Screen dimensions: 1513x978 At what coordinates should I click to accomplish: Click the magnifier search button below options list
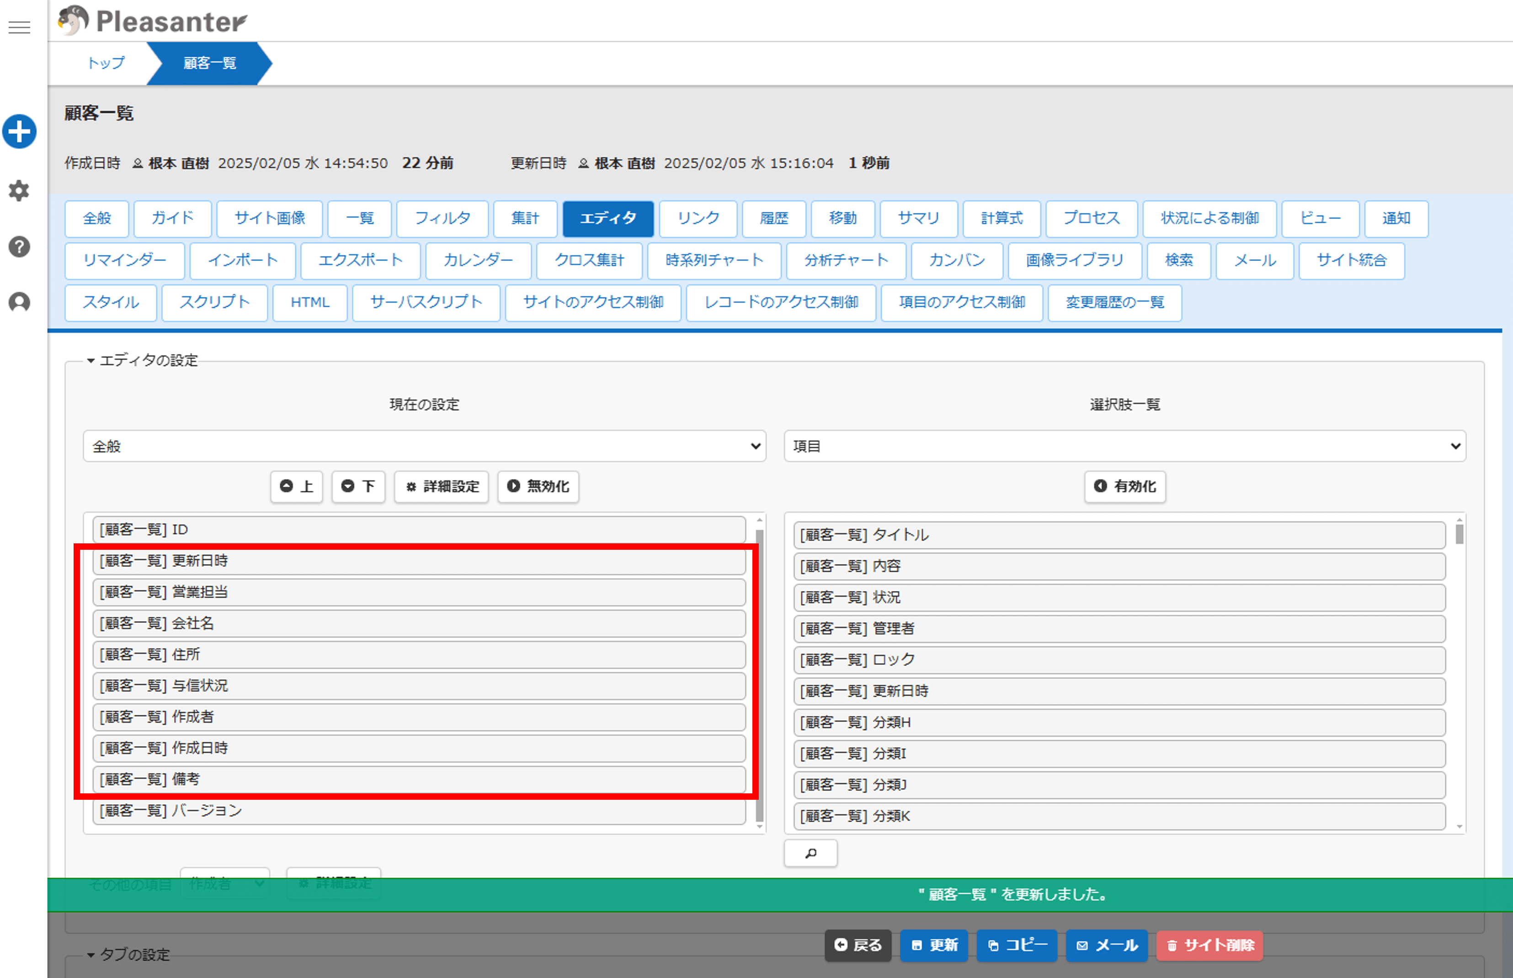[x=810, y=854]
